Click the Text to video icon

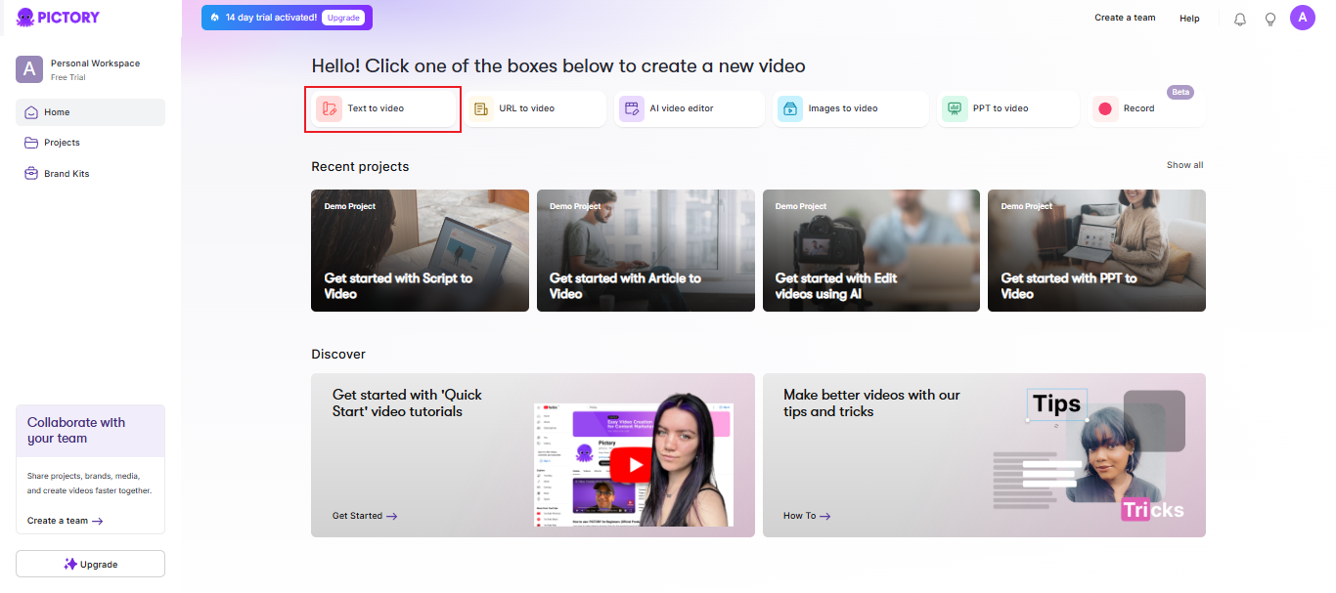(329, 108)
